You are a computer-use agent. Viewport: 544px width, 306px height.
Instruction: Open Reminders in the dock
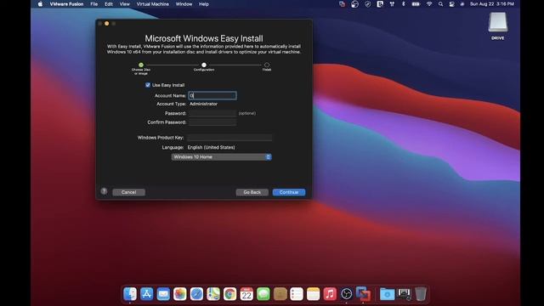297,294
